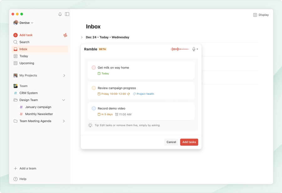This screenshot has height=193, width=282.
Task: Open the notifications bell
Action: click(x=60, y=14)
